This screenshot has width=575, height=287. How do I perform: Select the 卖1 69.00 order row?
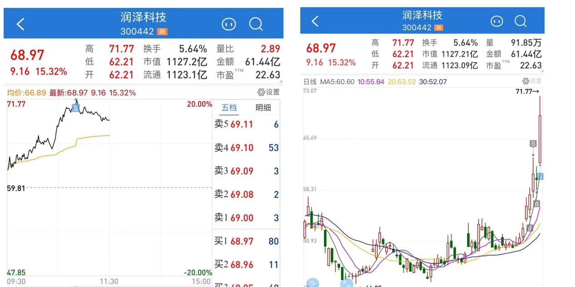247,218
